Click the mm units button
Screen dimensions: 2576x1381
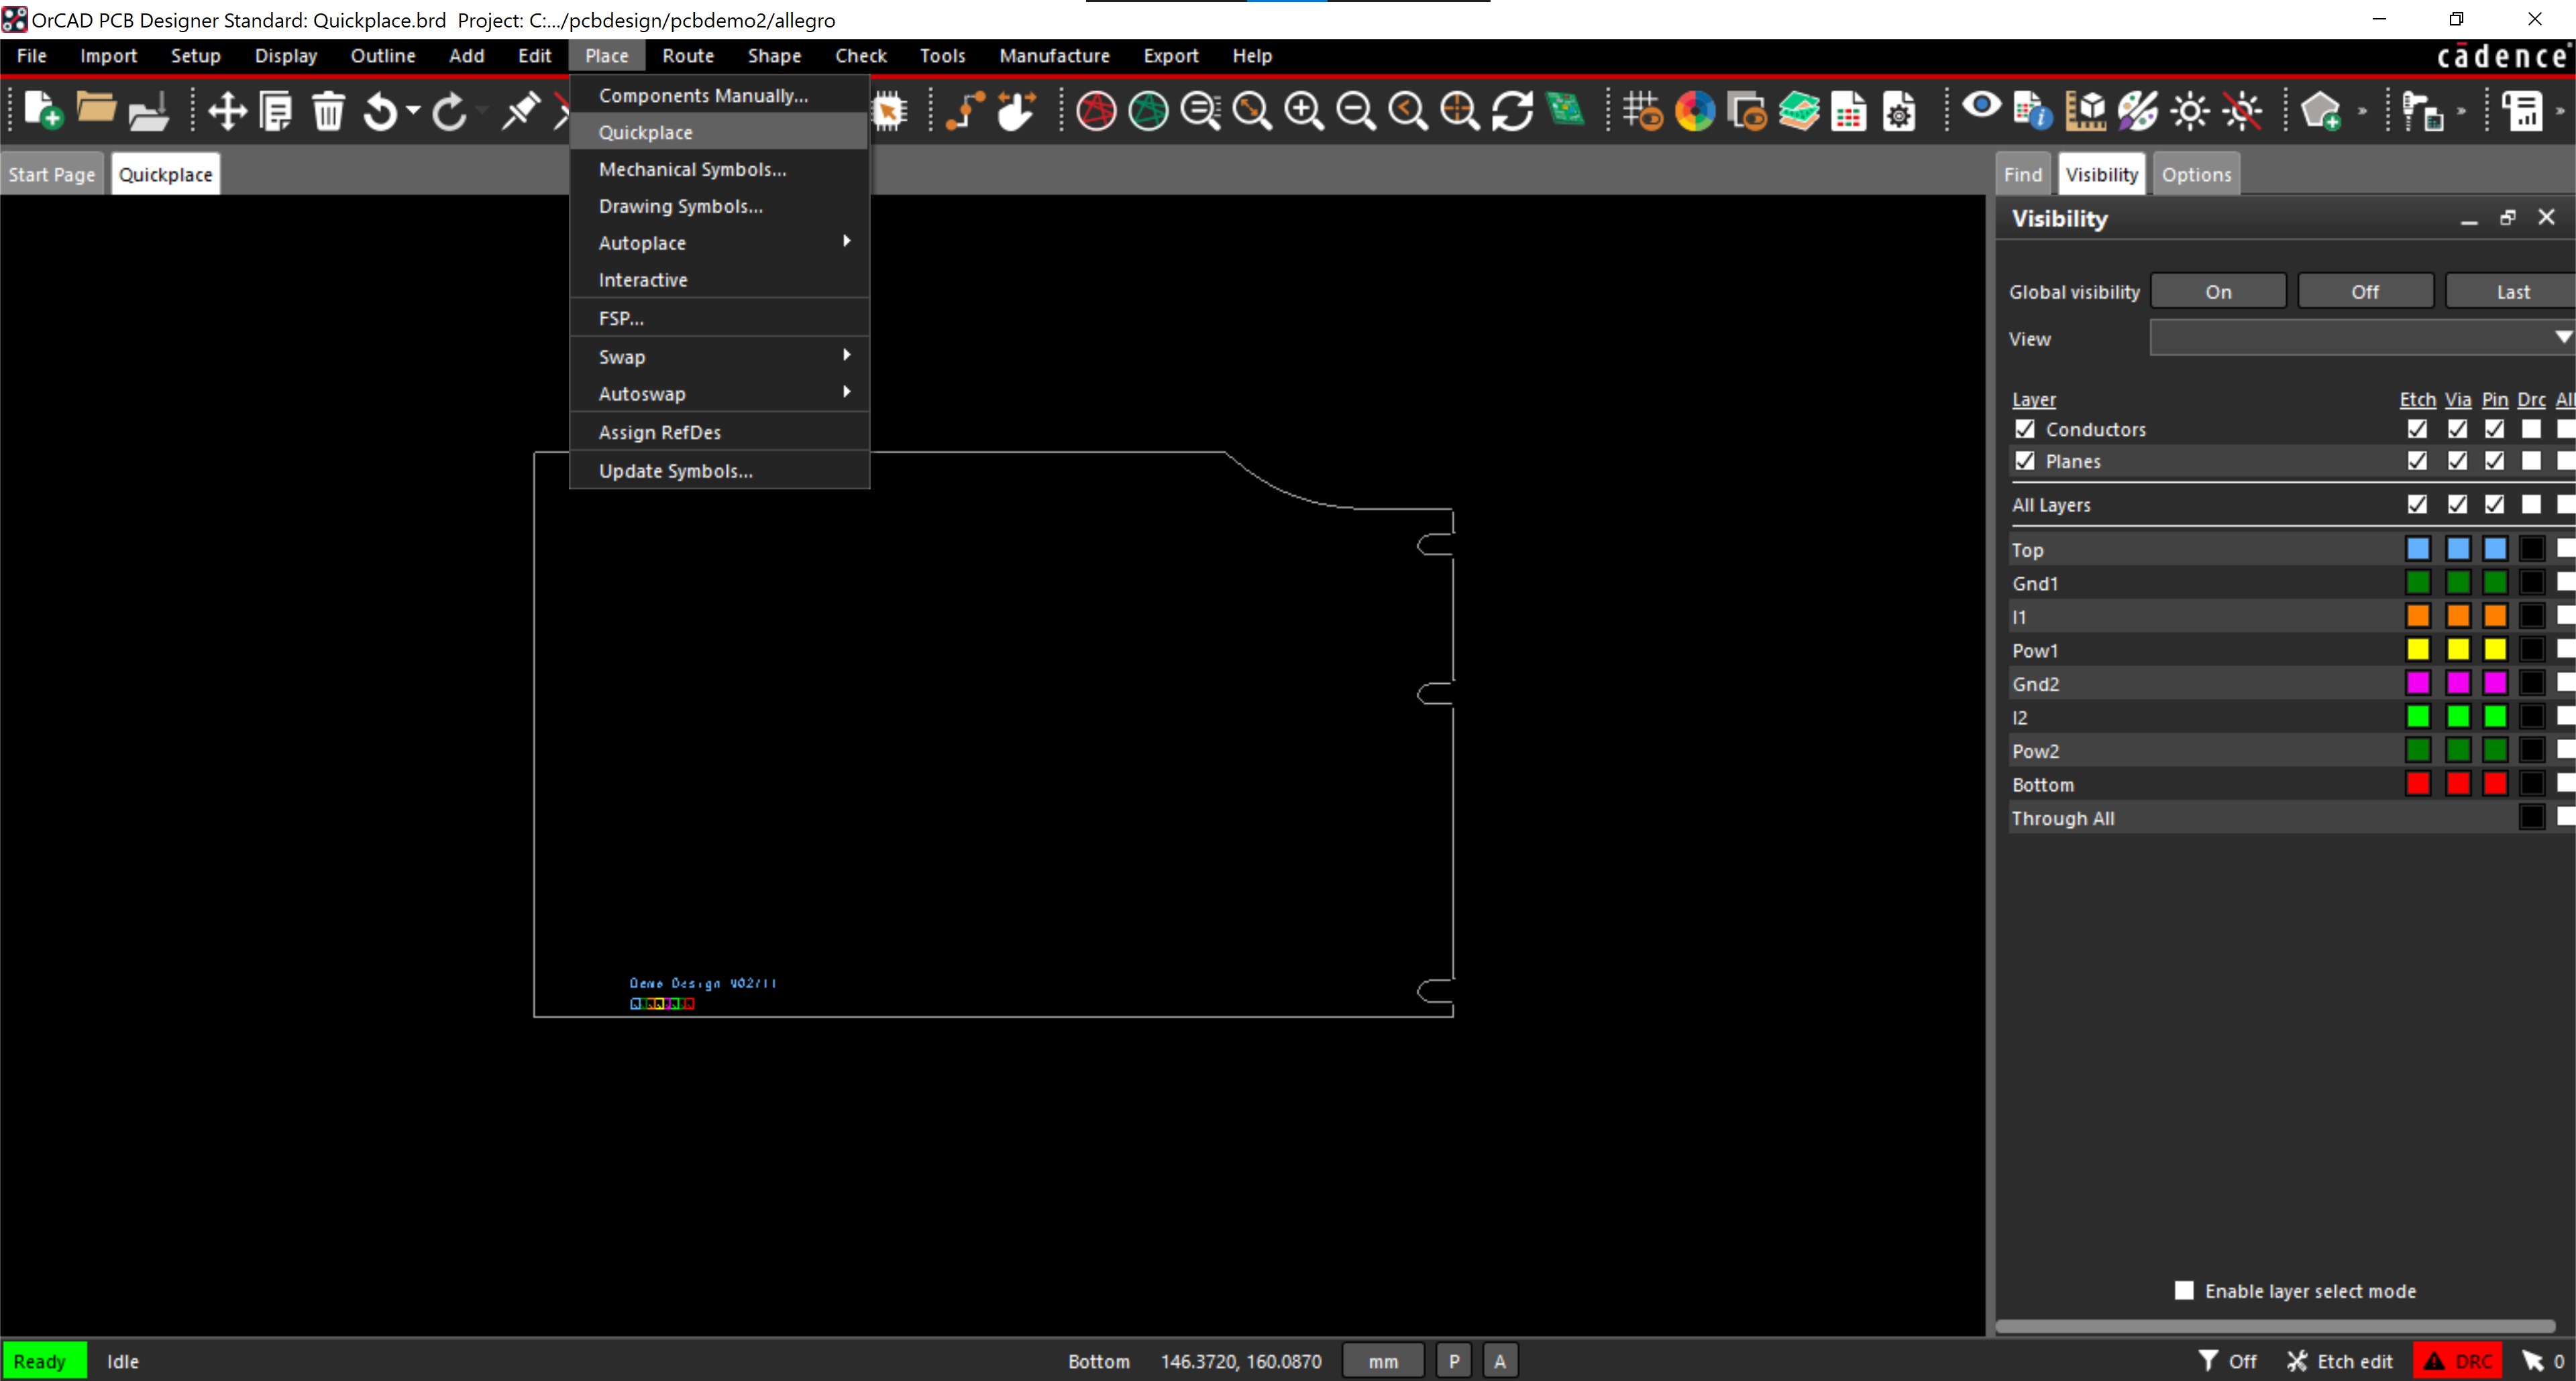(x=1383, y=1361)
